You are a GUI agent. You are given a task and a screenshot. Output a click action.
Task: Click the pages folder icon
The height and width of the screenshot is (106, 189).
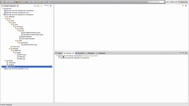[16, 53]
